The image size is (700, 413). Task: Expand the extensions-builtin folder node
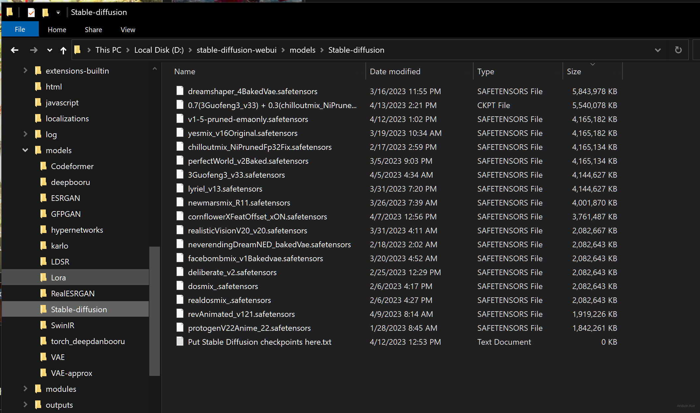[25, 71]
